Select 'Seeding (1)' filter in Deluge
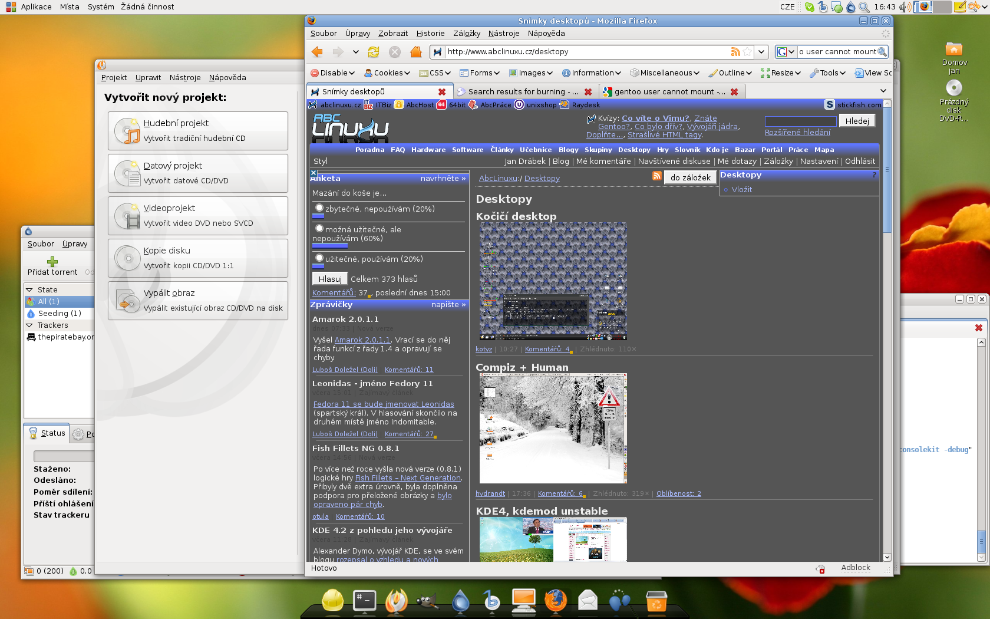 click(59, 314)
